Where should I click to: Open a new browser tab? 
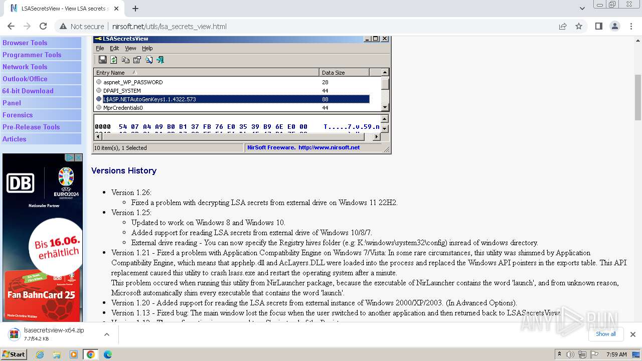tap(135, 9)
